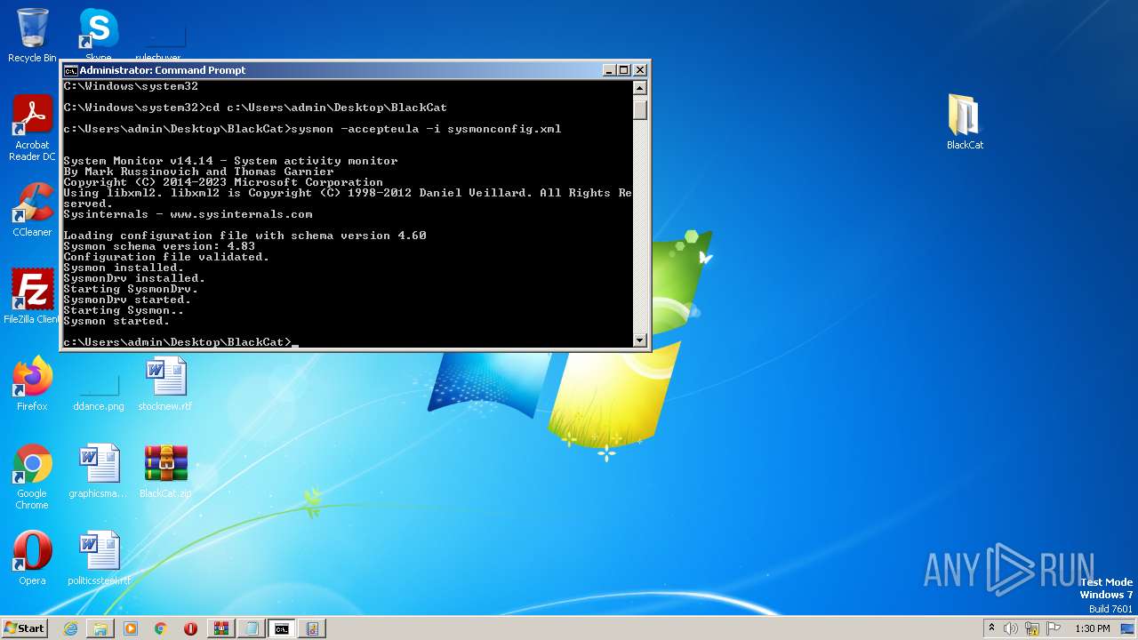Close the Command Prompt window
Image resolution: width=1138 pixels, height=640 pixels.
(639, 70)
